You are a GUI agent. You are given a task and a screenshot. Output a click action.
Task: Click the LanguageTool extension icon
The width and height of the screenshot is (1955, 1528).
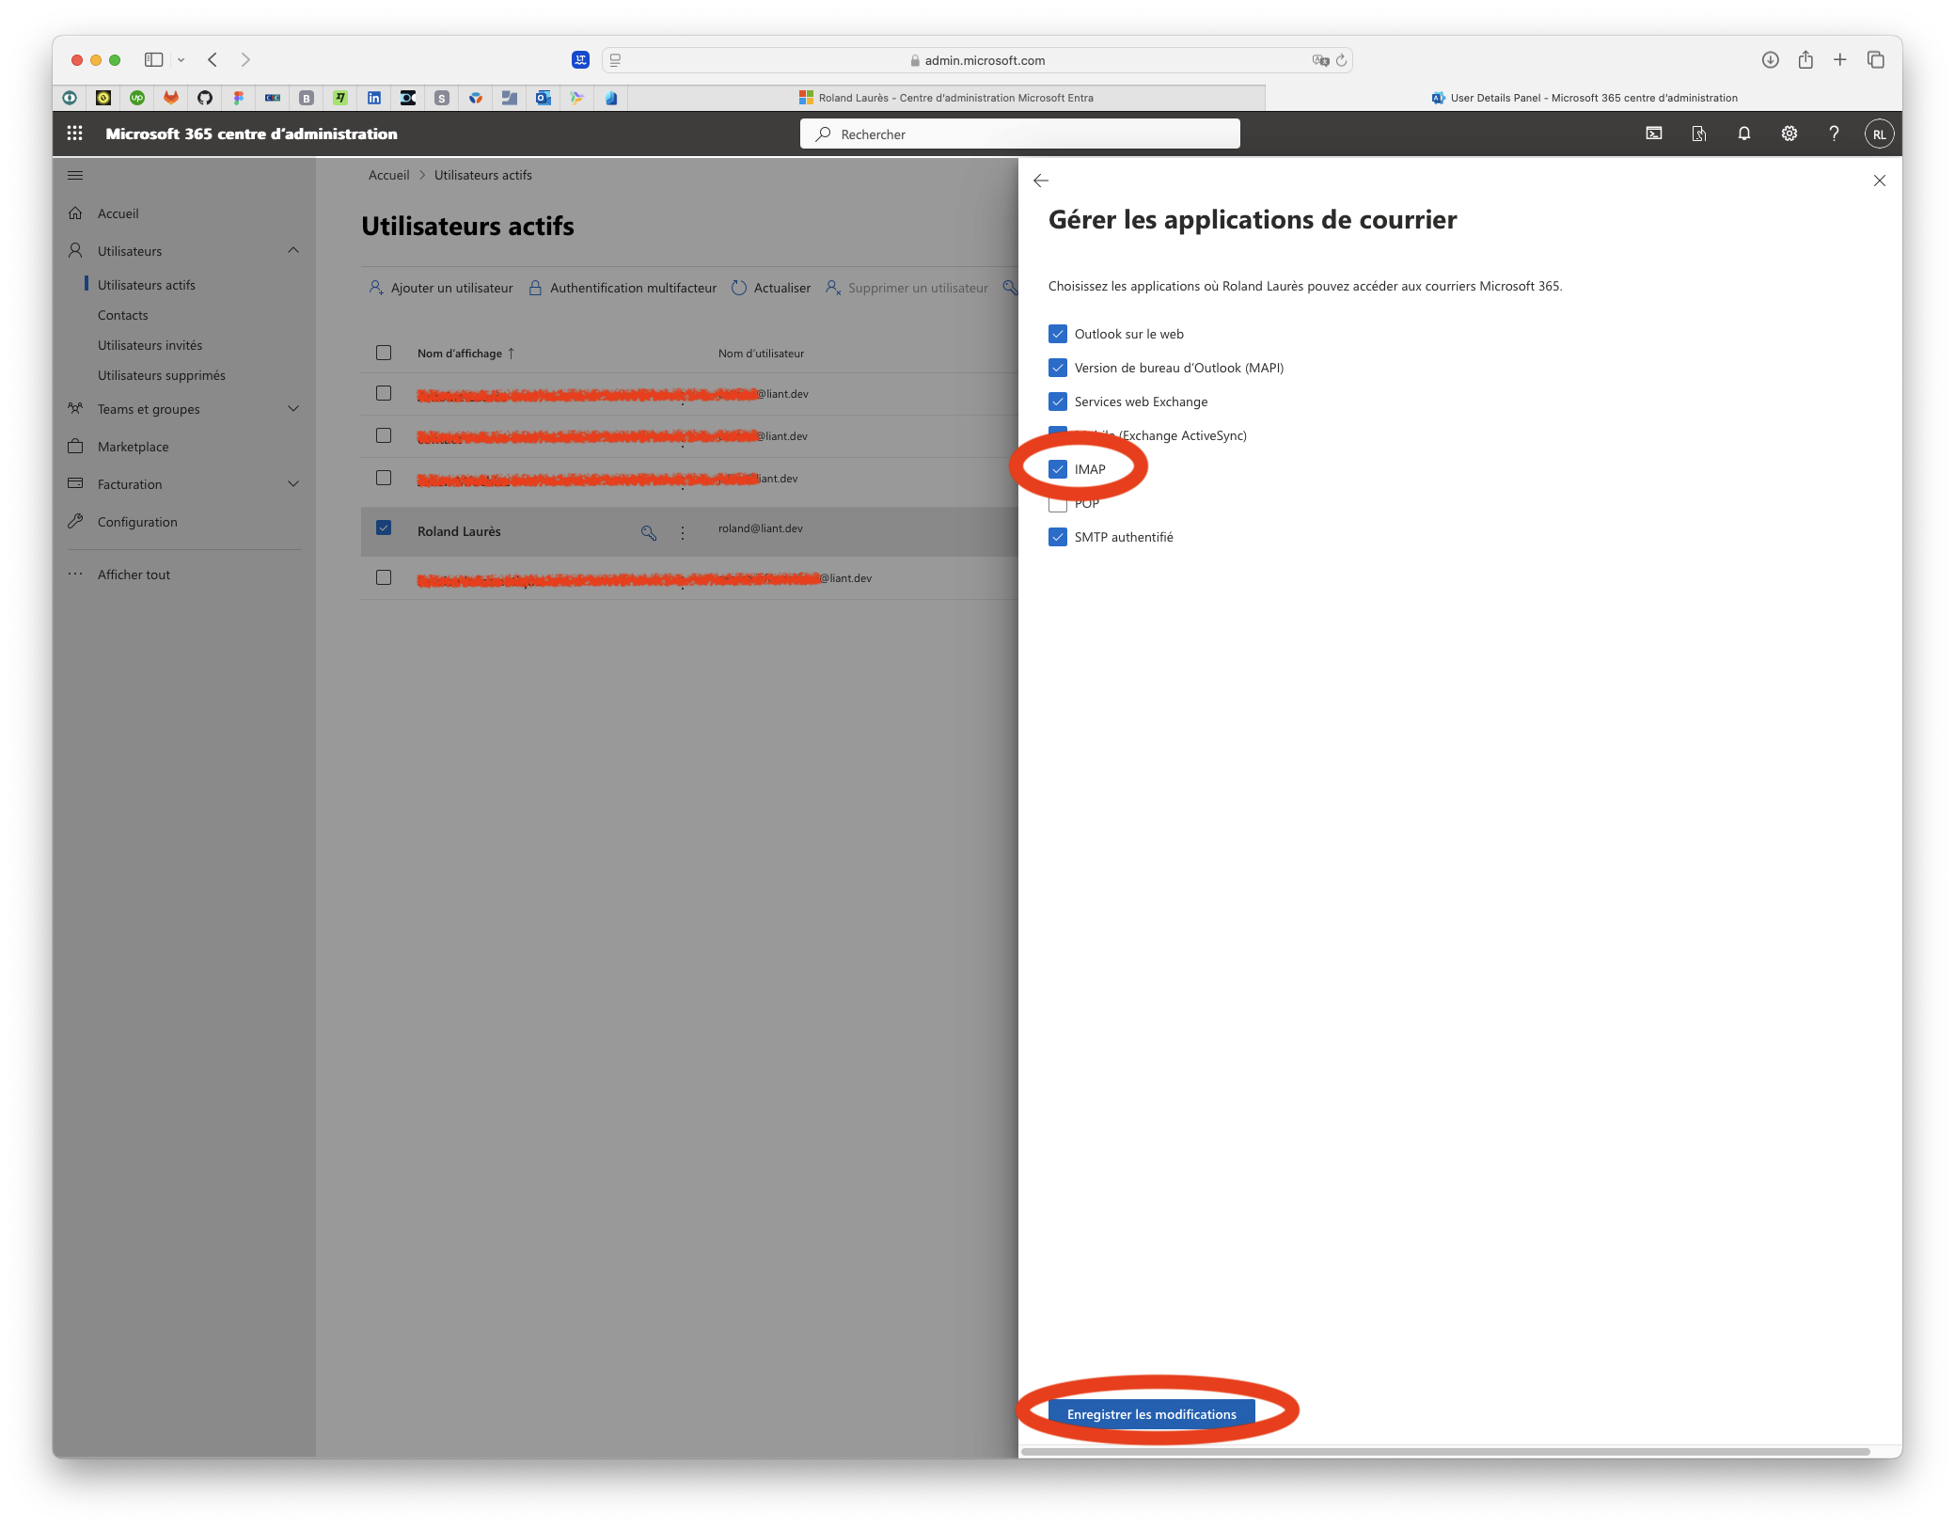pyautogui.click(x=580, y=59)
